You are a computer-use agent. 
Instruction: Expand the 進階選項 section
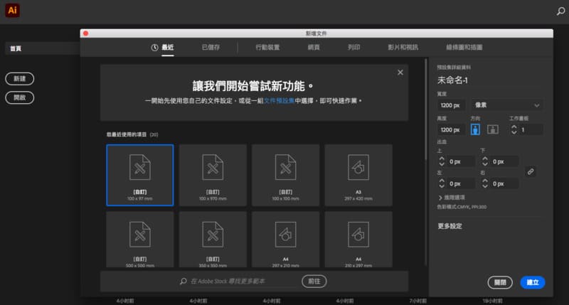click(x=452, y=198)
